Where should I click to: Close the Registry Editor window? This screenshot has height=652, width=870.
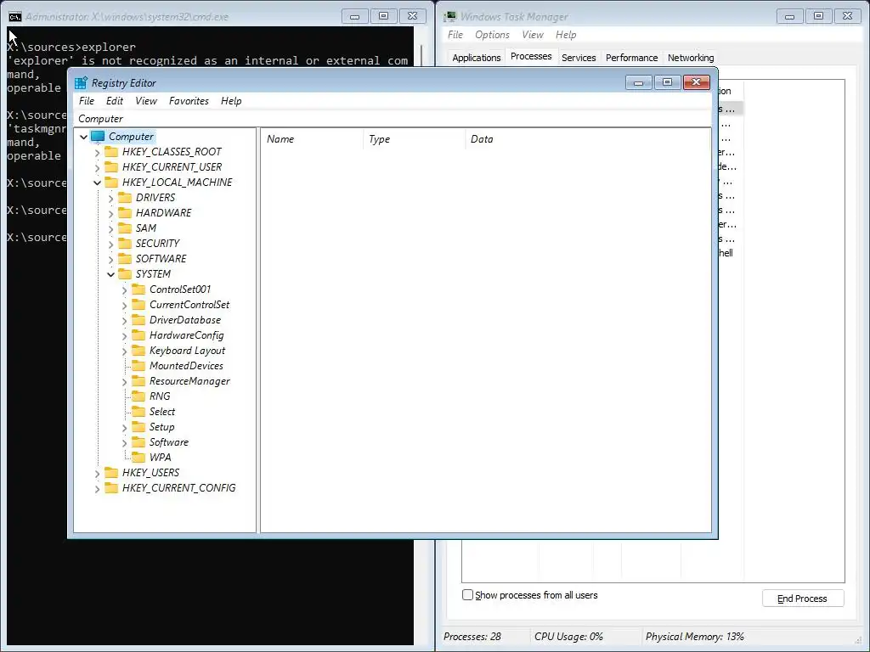coord(697,82)
